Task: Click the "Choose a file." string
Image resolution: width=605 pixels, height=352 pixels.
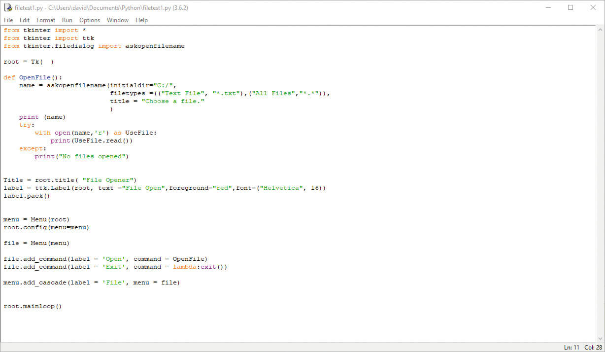Action: click(172, 101)
